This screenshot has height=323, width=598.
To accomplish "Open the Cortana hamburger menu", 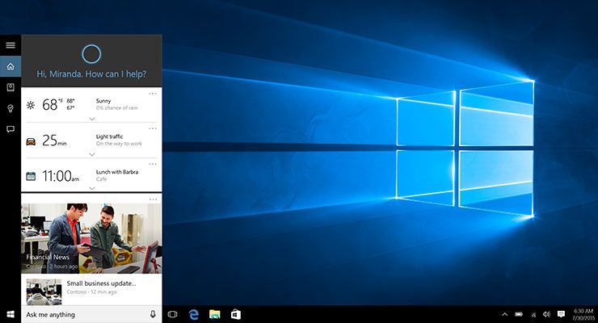I will (x=11, y=45).
